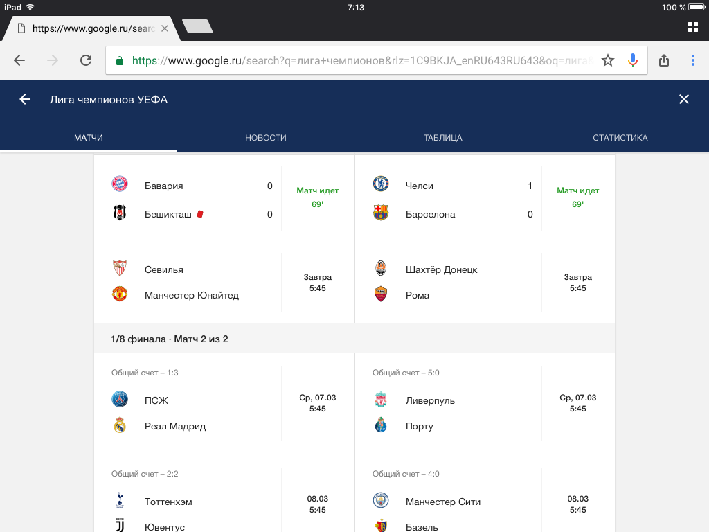Go back from Лига чемпионов УЕФА panel
The width and height of the screenshot is (709, 532).
25,99
